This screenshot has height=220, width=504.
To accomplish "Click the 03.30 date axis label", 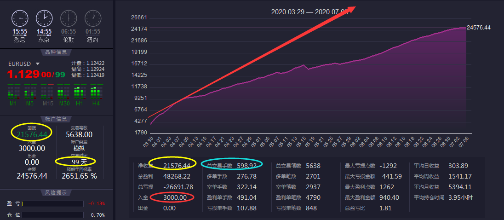I will coord(148,141).
